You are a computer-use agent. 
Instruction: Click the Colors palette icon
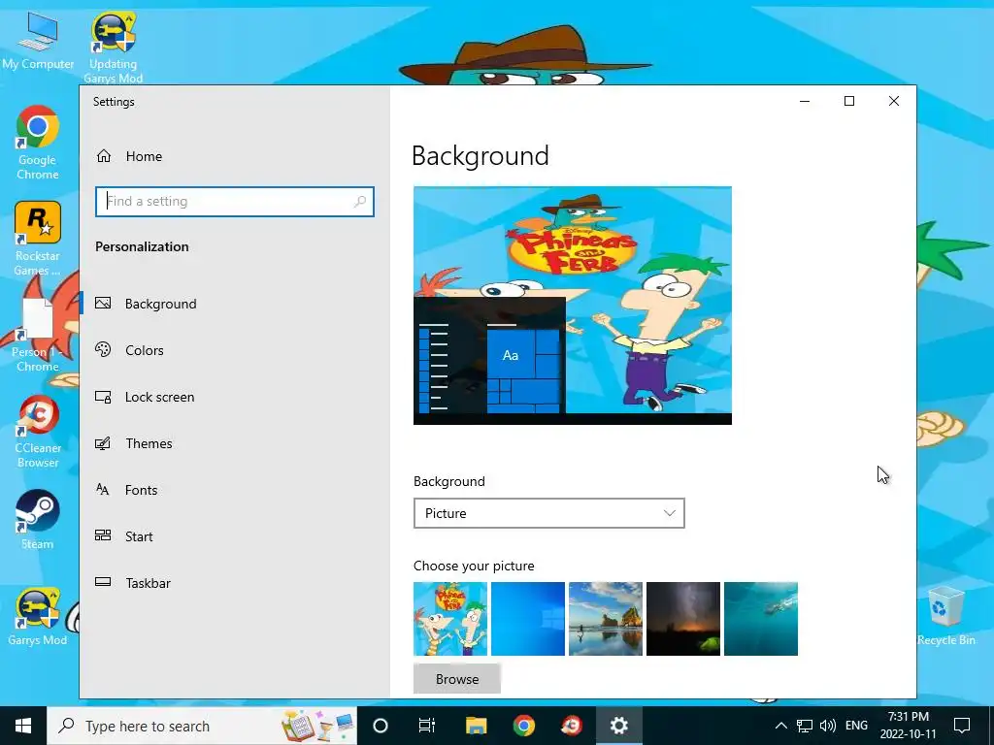click(103, 349)
